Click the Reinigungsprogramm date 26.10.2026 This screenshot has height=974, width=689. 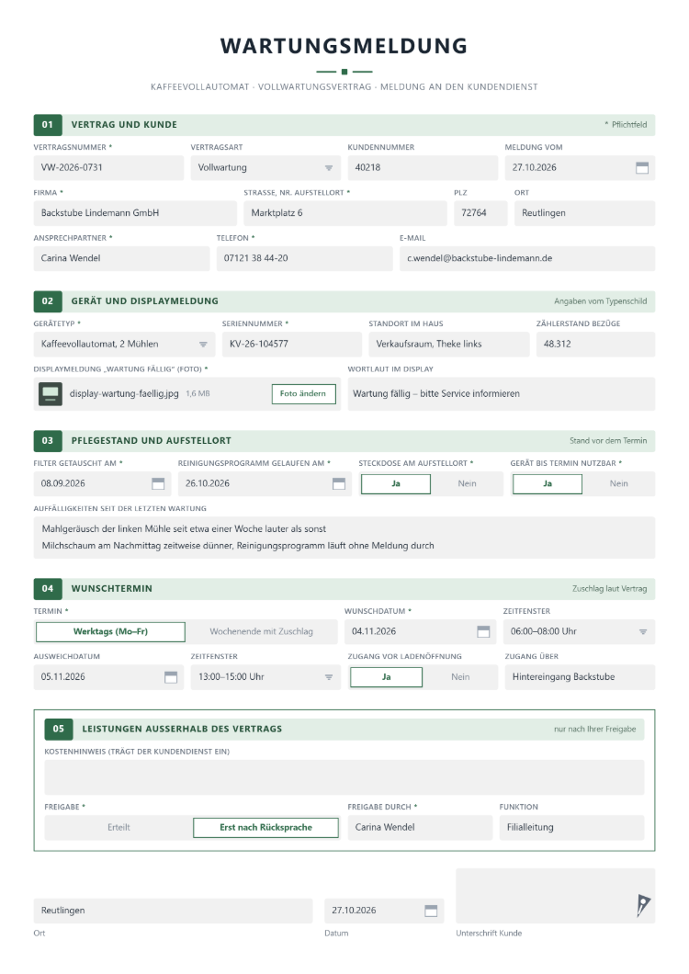click(x=208, y=483)
